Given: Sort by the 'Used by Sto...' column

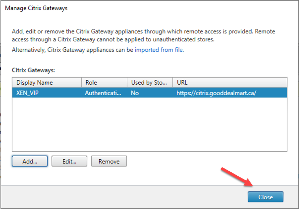Looking at the screenshot, I should click(x=149, y=82).
